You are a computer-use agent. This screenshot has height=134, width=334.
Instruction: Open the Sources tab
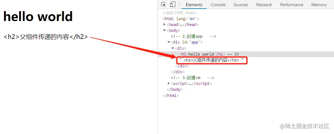click(241, 5)
